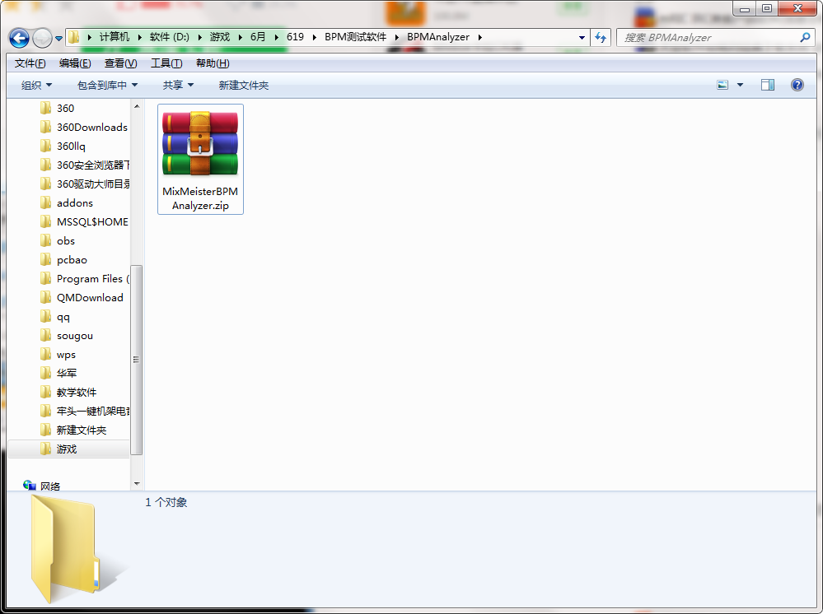Viewport: 823px width, 614px height.
Task: Expand the arrow after BPMAnalyzer breadcrumb
Action: coord(479,37)
